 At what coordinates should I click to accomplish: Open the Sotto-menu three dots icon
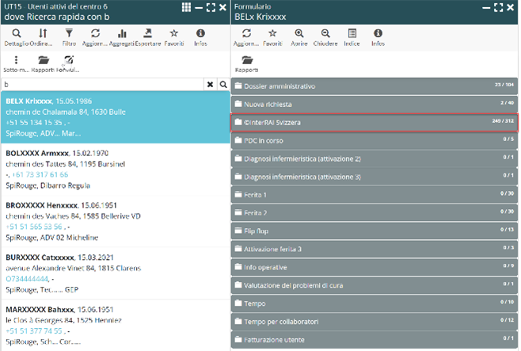[x=16, y=60]
